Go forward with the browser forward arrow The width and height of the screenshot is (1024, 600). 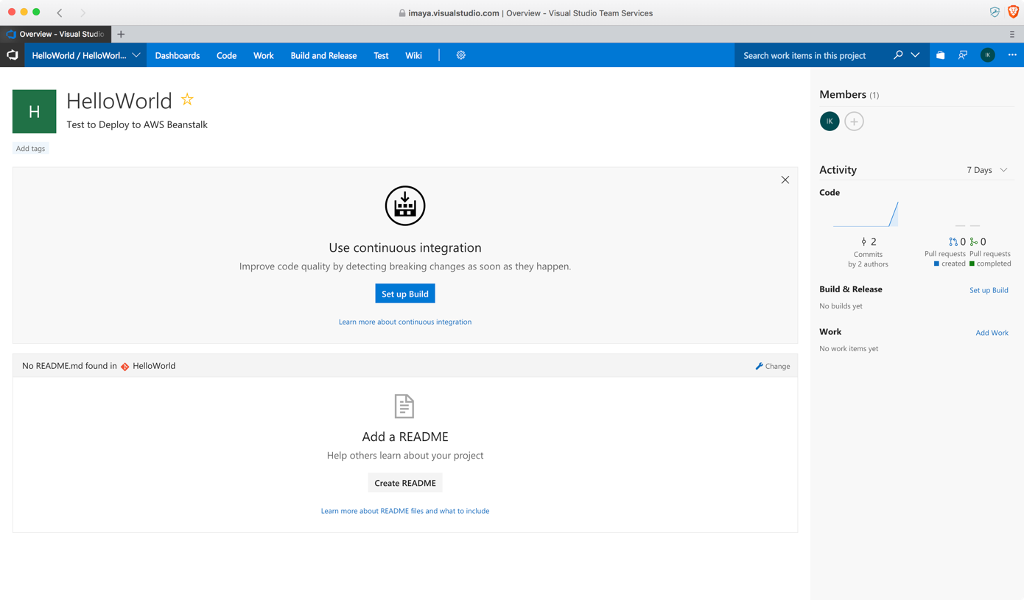click(x=83, y=13)
